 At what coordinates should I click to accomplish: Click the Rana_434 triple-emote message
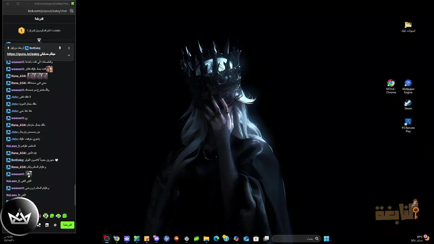27,76
